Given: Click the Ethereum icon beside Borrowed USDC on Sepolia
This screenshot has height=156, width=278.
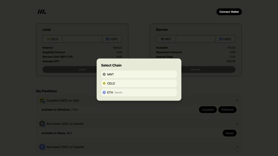Looking at the screenshot, I should point(42,147).
